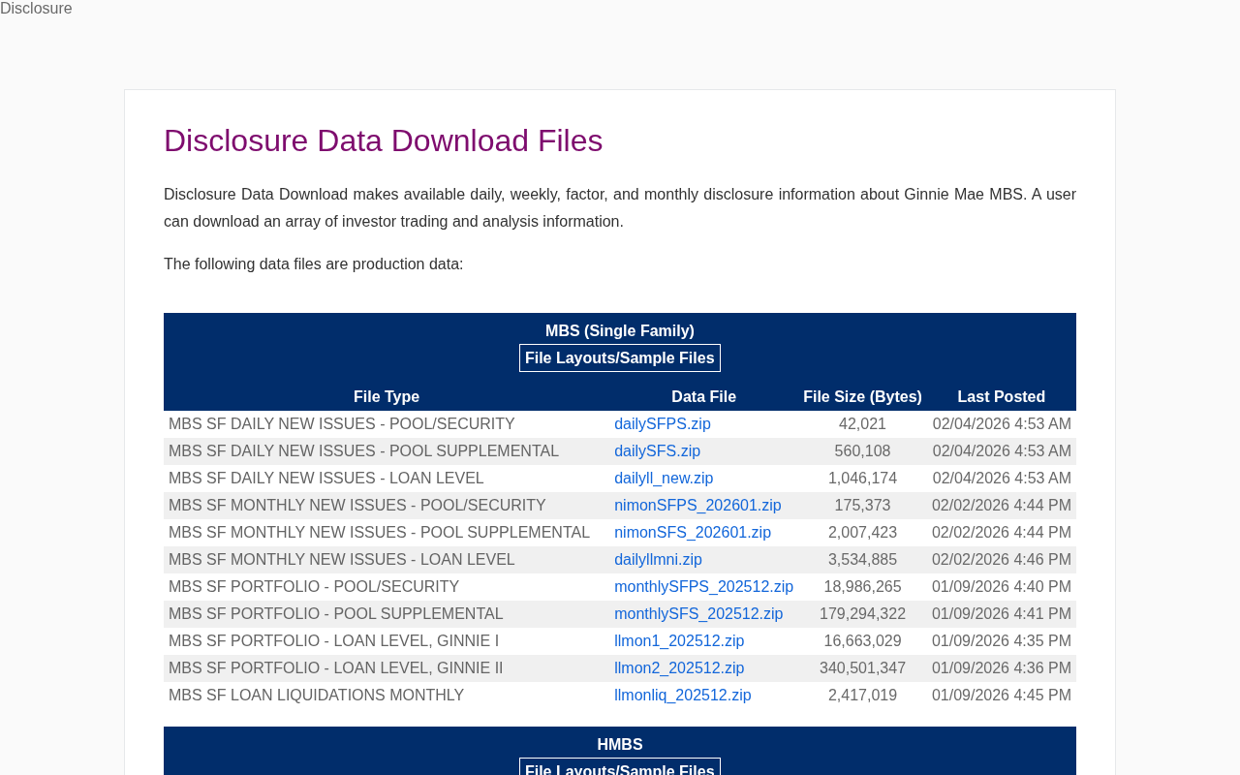Open monthlySFPS_202512.zip portfolio file
Viewport: 1240px width, 775px height.
703,587
